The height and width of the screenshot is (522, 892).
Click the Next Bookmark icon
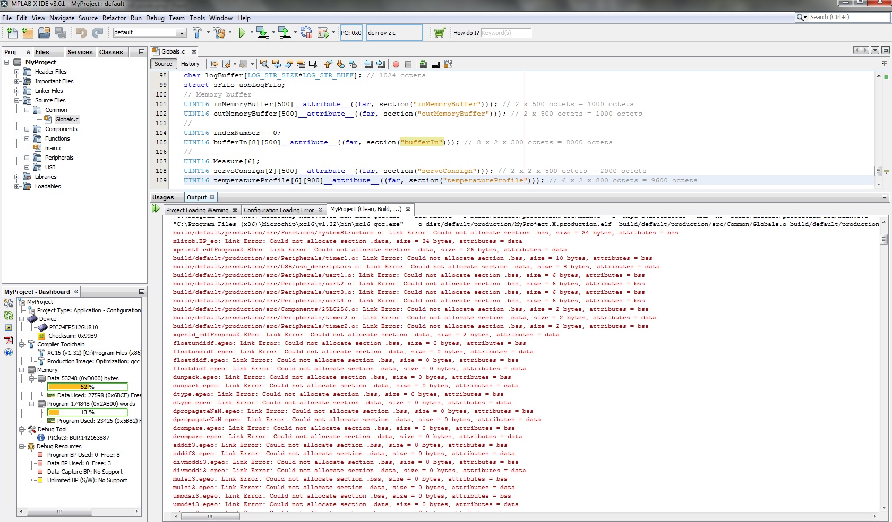340,64
